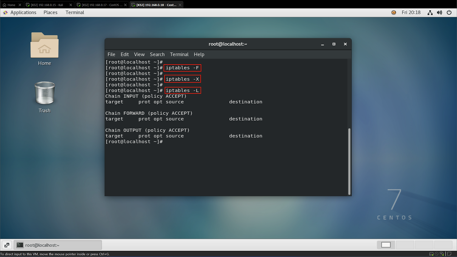
Task: Open the Help menu in terminal
Action: click(x=199, y=54)
